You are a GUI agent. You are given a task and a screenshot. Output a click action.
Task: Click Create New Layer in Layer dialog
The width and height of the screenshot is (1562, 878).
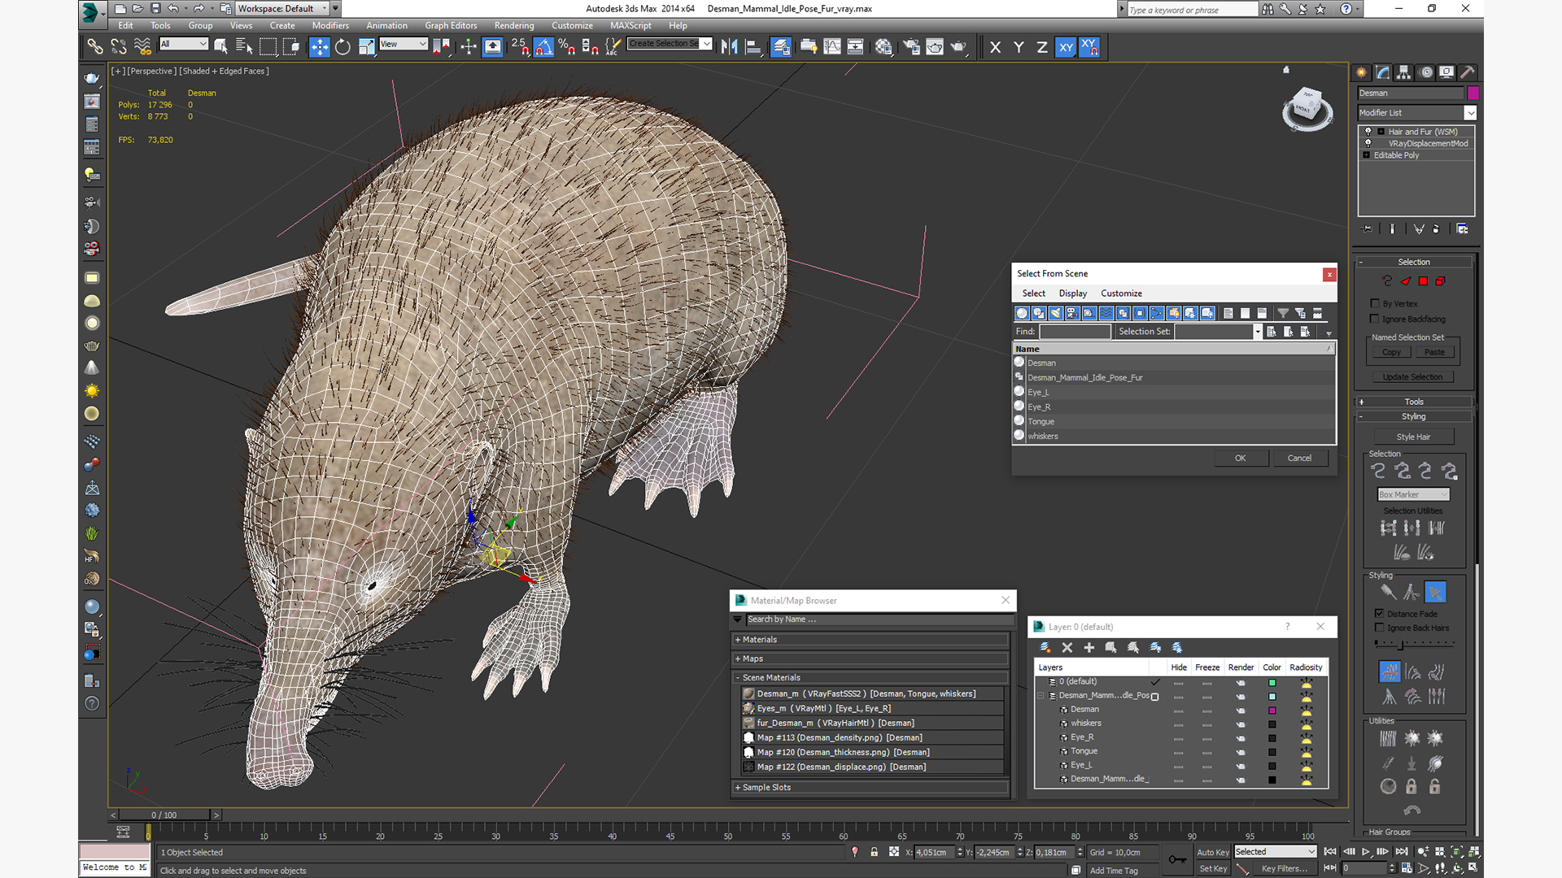[x=1045, y=648]
